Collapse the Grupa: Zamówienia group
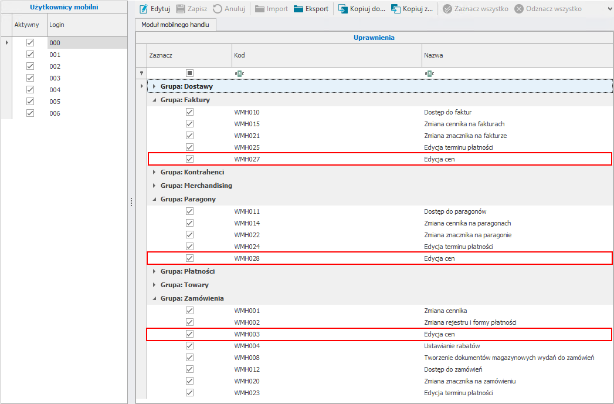This screenshot has height=404, width=614. 154,298
